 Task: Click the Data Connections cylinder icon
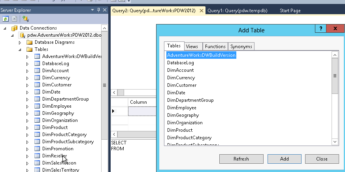coord(14,28)
